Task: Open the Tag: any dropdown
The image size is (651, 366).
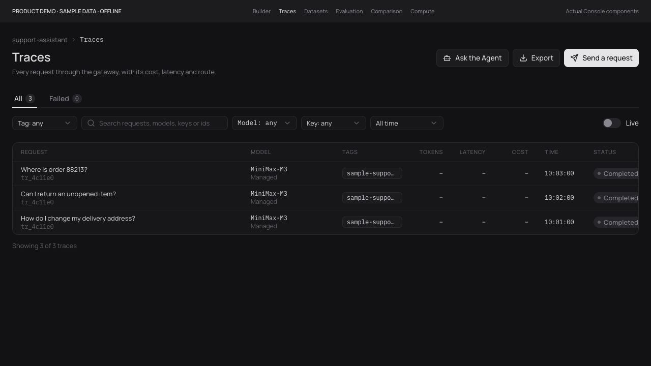Action: [x=45, y=123]
